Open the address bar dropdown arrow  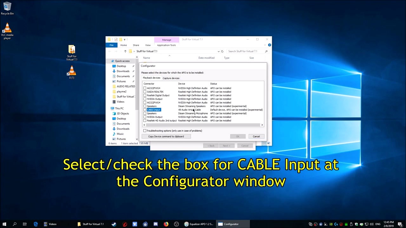click(219, 51)
